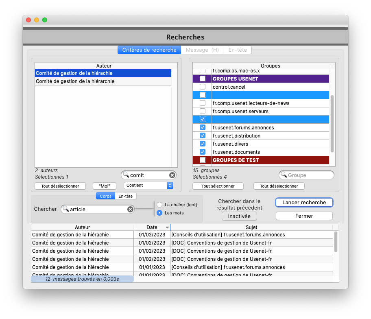Select selected author "Comité de gestion de la hiérachie"
371x319 pixels.
[103, 73]
